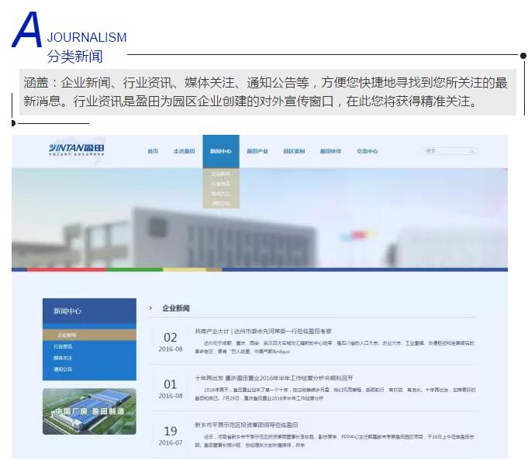Click the red arrow beside 企业新闻 heading
The image size is (528, 461).
150,308
